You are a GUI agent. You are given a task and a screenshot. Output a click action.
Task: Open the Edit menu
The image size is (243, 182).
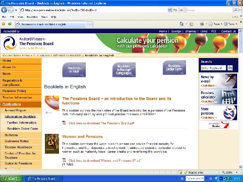coord(12,17)
